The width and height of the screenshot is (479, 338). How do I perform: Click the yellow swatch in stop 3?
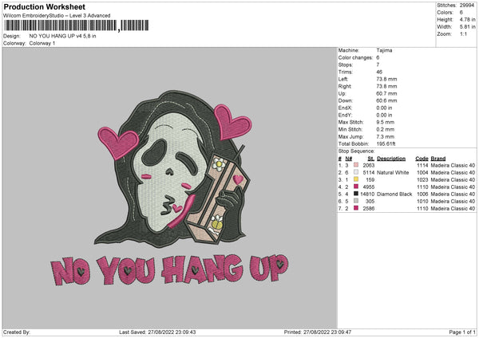354,179
